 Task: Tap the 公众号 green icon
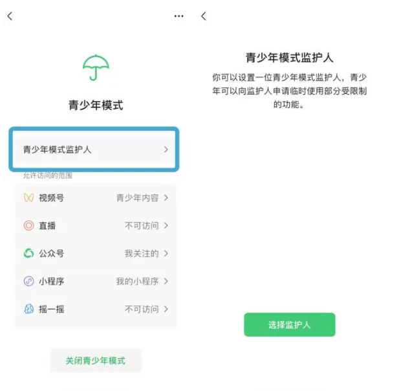coord(28,253)
